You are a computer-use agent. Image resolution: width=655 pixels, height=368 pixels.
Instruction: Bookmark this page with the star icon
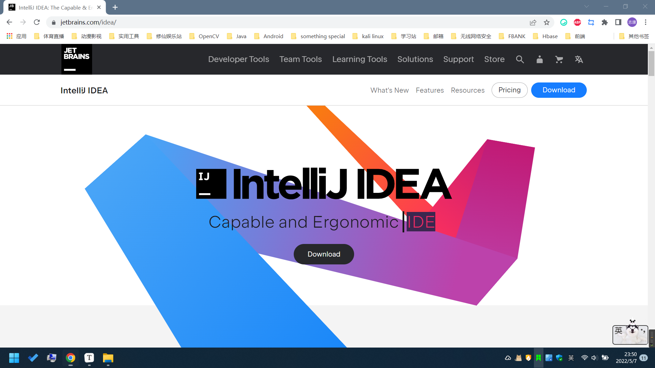(x=547, y=22)
